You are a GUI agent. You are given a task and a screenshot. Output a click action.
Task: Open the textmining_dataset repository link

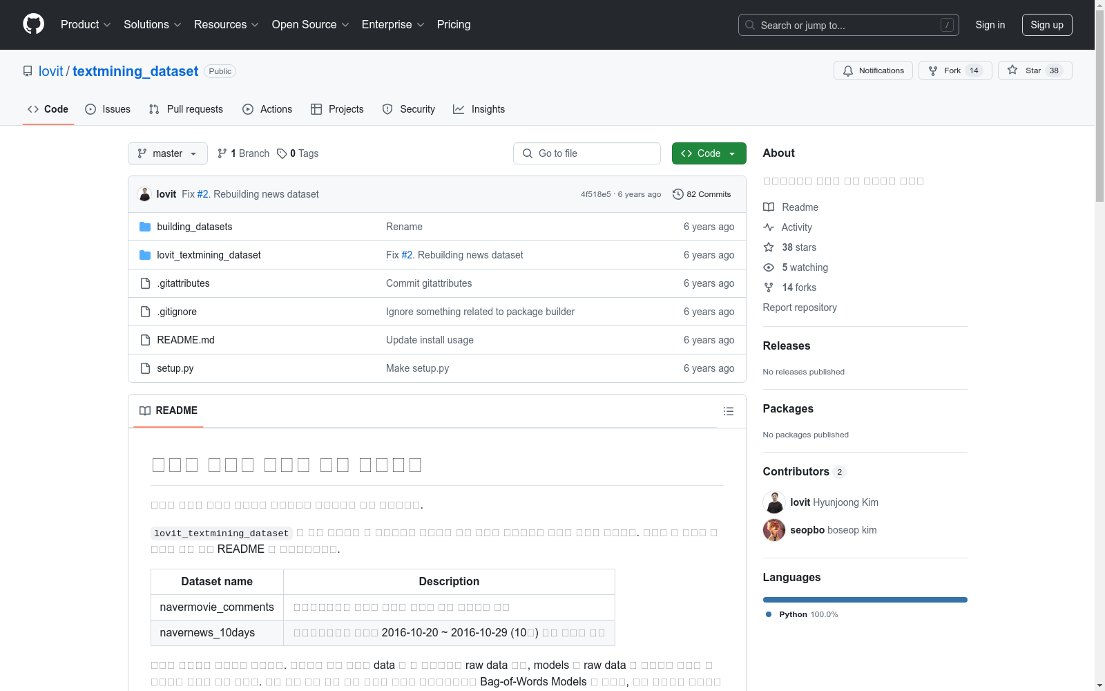coord(135,71)
